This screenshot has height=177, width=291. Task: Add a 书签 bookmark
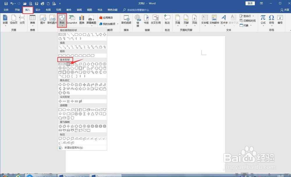(146, 20)
